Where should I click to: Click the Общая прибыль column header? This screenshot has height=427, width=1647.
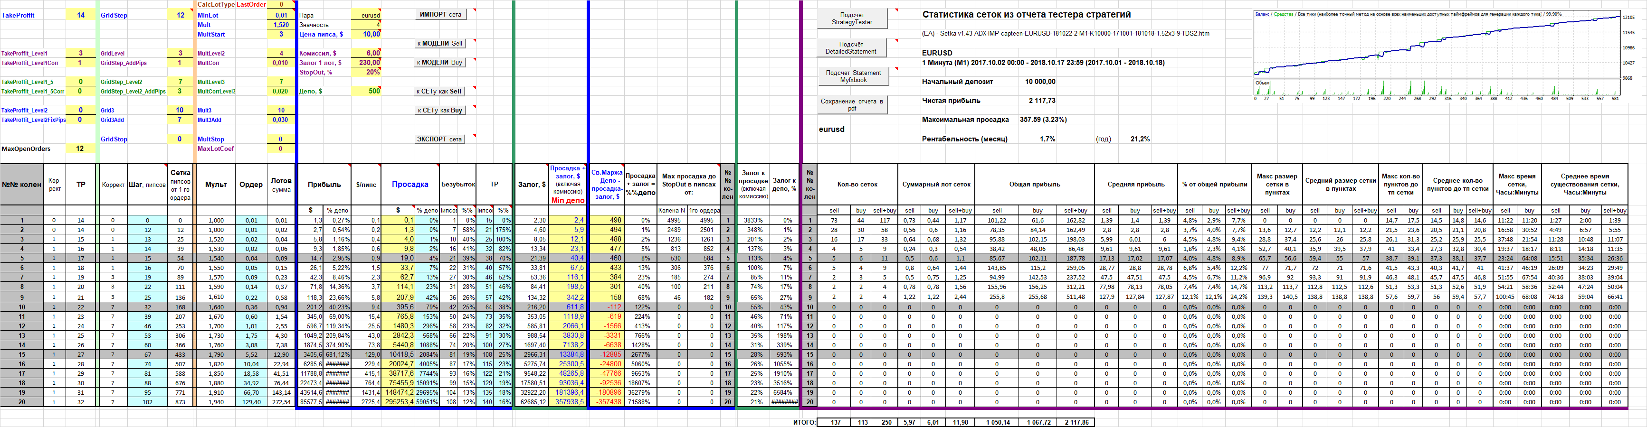(x=1035, y=185)
